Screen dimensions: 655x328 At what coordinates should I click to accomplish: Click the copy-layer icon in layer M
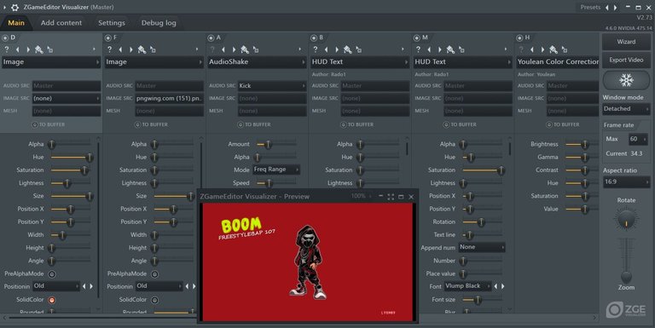[461, 49]
